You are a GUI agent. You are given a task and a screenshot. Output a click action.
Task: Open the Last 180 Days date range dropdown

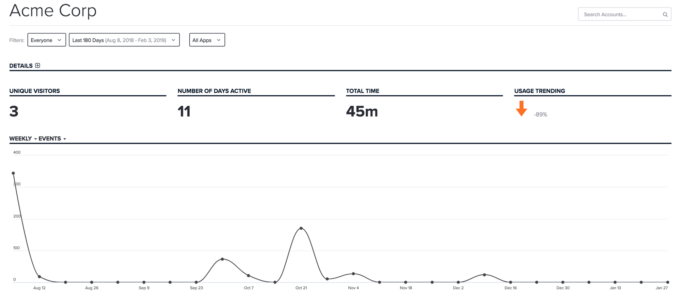pyautogui.click(x=124, y=40)
